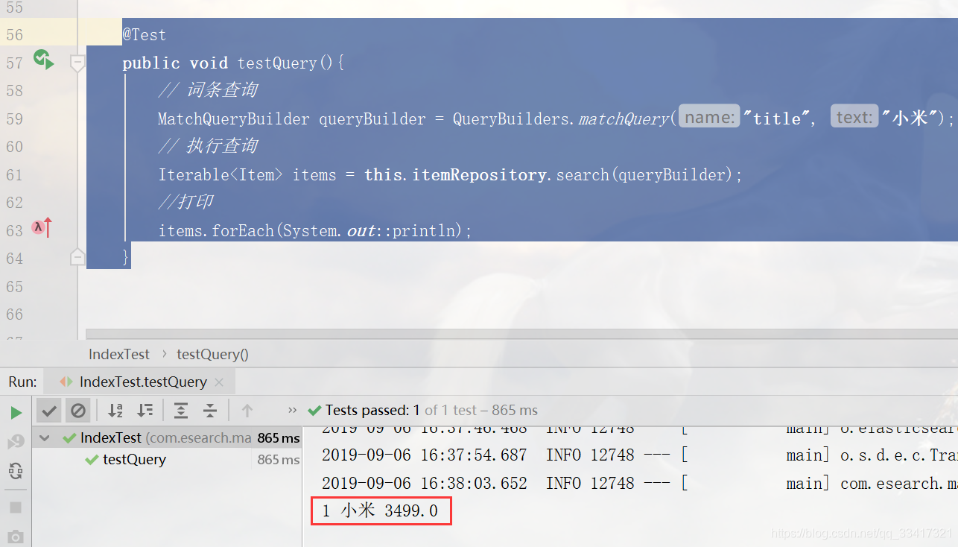
Task: Click the run test gutter icon for testQuery
Action: (43, 60)
